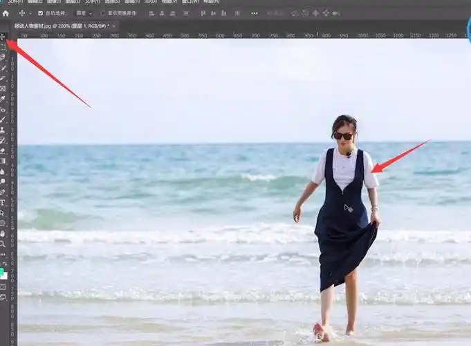This screenshot has width=471, height=346.
Task: Select the Eraser tool
Action: [3, 150]
